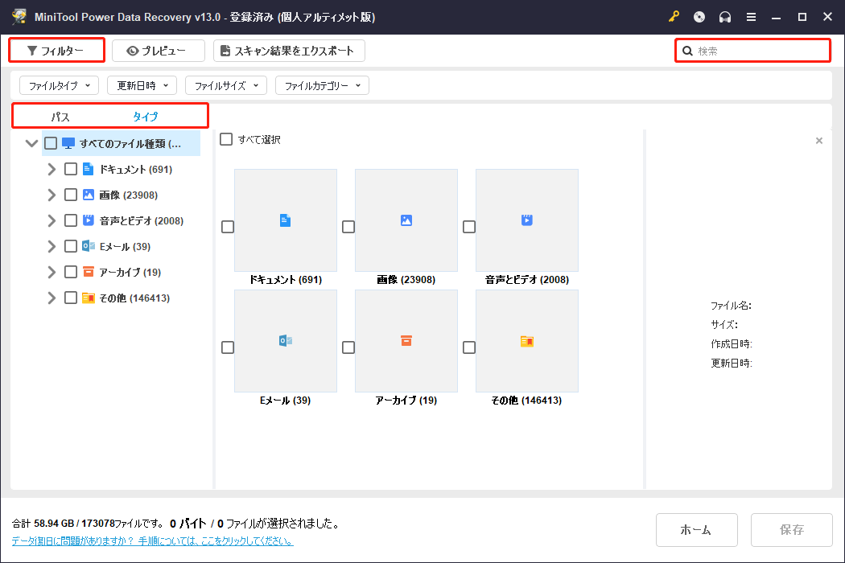Open the ファイルサイズ dropdown
The width and height of the screenshot is (845, 563).
[226, 85]
